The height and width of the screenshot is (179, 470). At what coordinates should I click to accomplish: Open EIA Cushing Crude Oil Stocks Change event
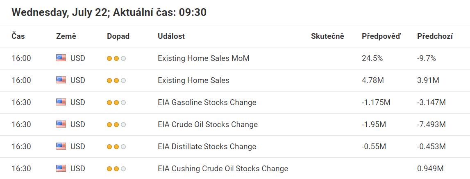click(223, 168)
